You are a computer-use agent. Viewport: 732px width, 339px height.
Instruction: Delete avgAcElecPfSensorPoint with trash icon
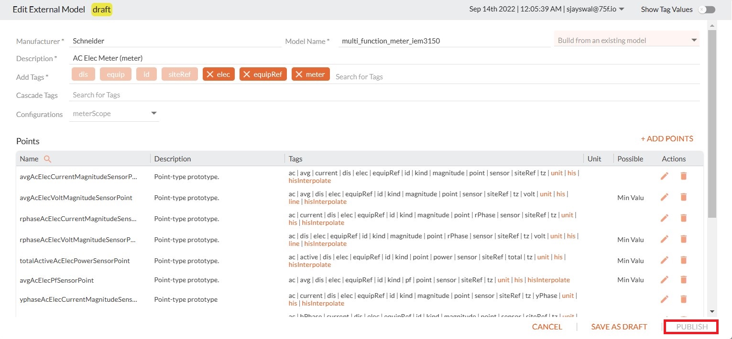tap(683, 280)
